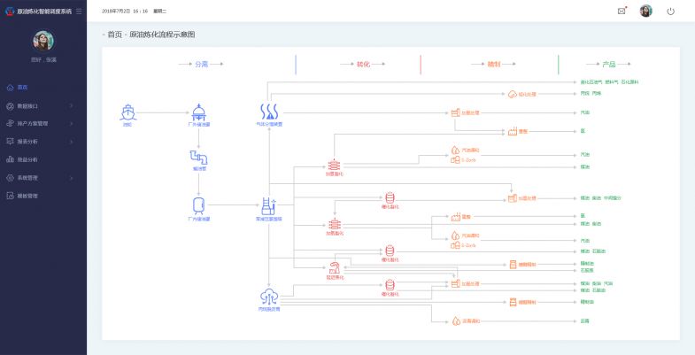The image size is (695, 355).
Task: Select the 气体分馏装置 heat-wave icon
Action: tap(268, 112)
